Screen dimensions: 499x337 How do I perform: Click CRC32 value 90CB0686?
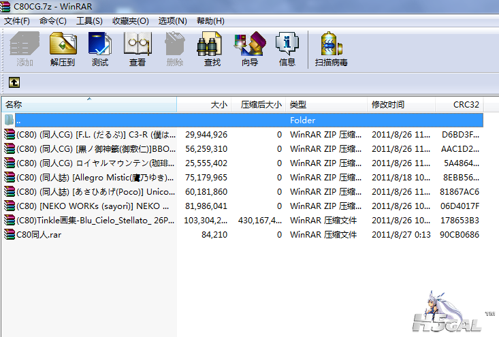[x=460, y=235]
